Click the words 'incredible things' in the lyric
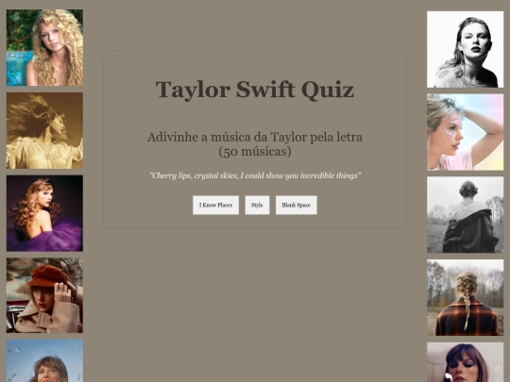The height and width of the screenshot is (382, 510). click(329, 175)
